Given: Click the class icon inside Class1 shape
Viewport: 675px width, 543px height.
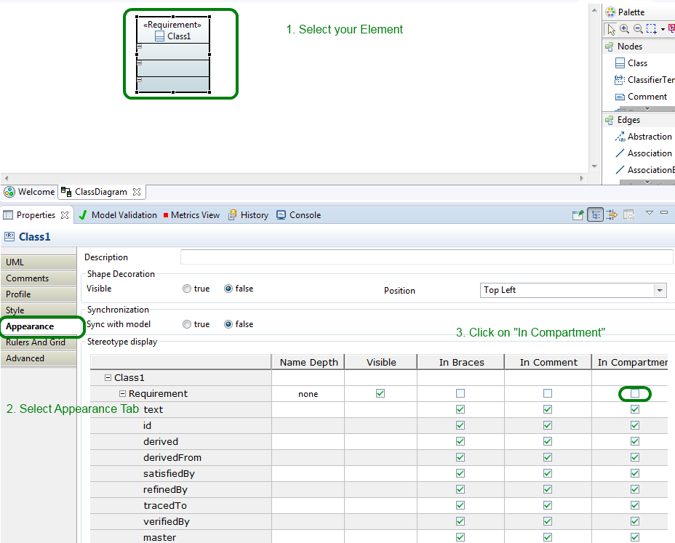Looking at the screenshot, I should pyautogui.click(x=159, y=36).
